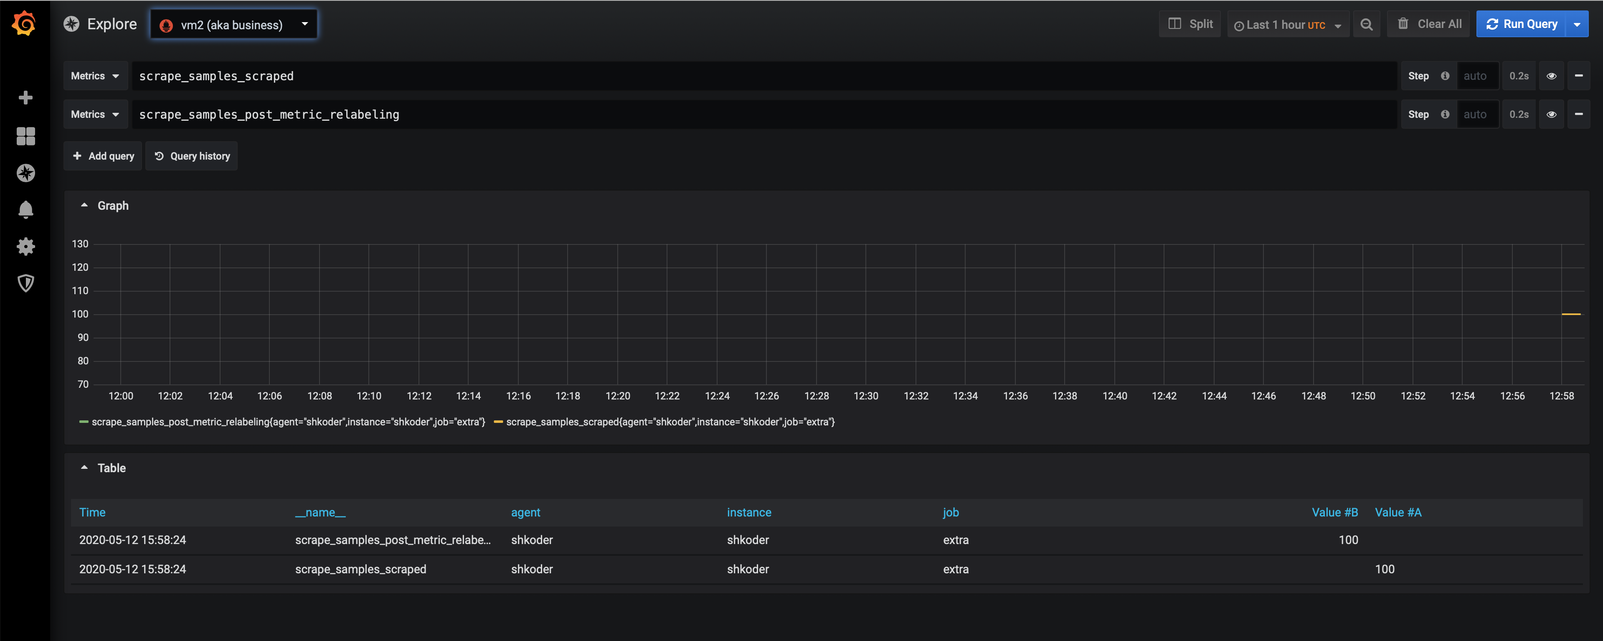Click the green post_metric_relabeling legend swatch
The height and width of the screenshot is (641, 1603).
coord(84,422)
